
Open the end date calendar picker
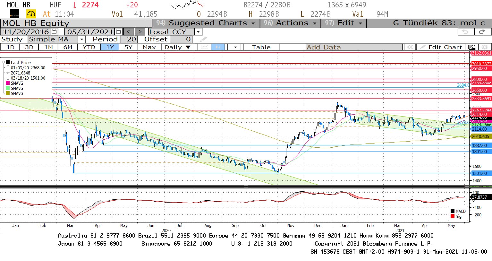pyautogui.click(x=118, y=32)
